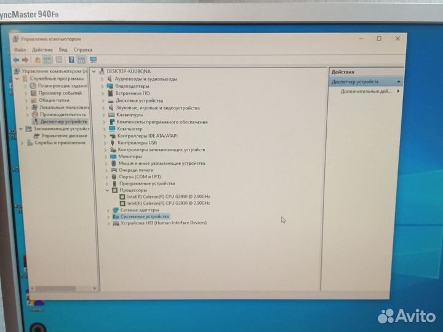Click the Back arrow toolbar icon
This screenshot has width=443, height=332.
coord(16,60)
